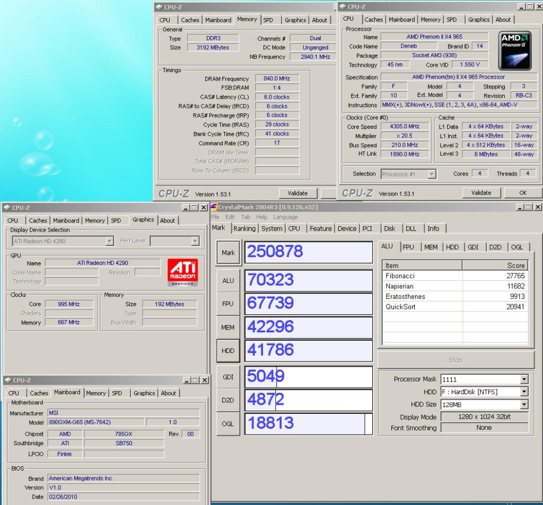Click CrystalMark title bar app icon

[214, 207]
